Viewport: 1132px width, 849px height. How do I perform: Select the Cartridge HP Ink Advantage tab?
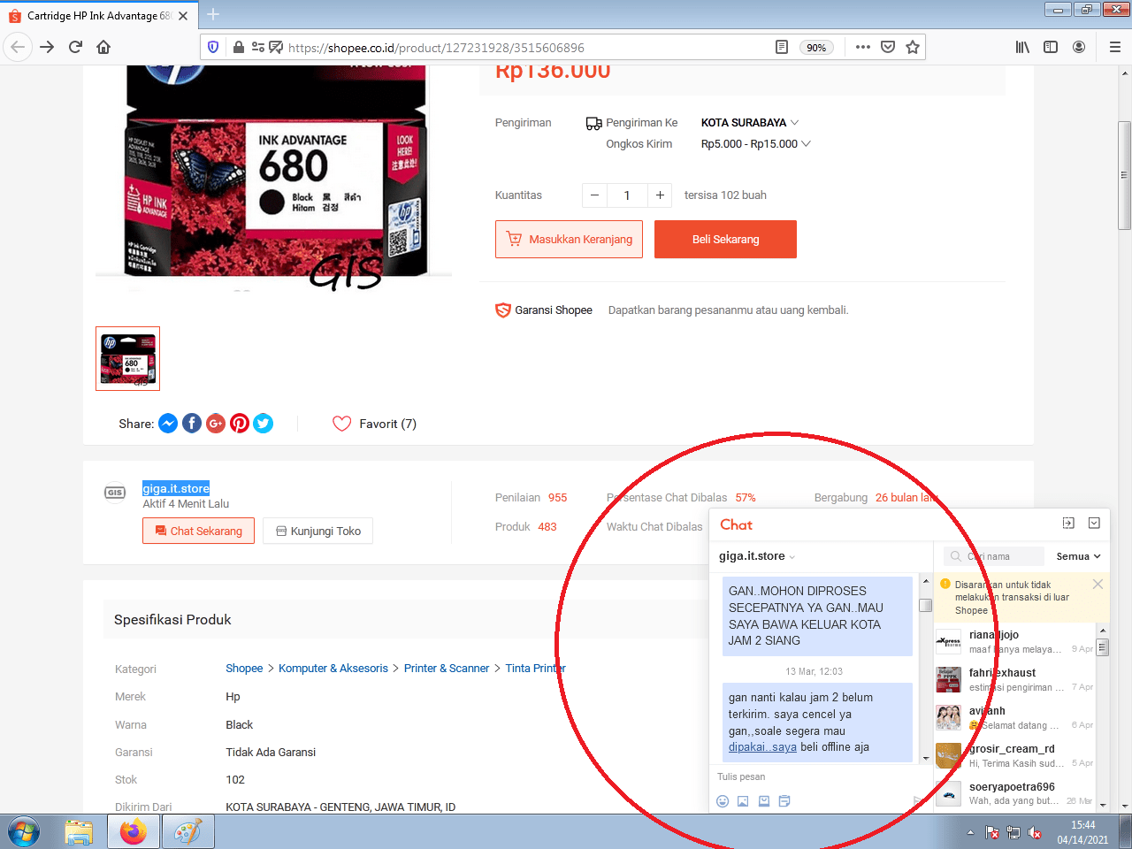(99, 16)
